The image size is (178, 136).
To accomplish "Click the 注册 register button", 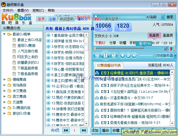I will [52, 19].
